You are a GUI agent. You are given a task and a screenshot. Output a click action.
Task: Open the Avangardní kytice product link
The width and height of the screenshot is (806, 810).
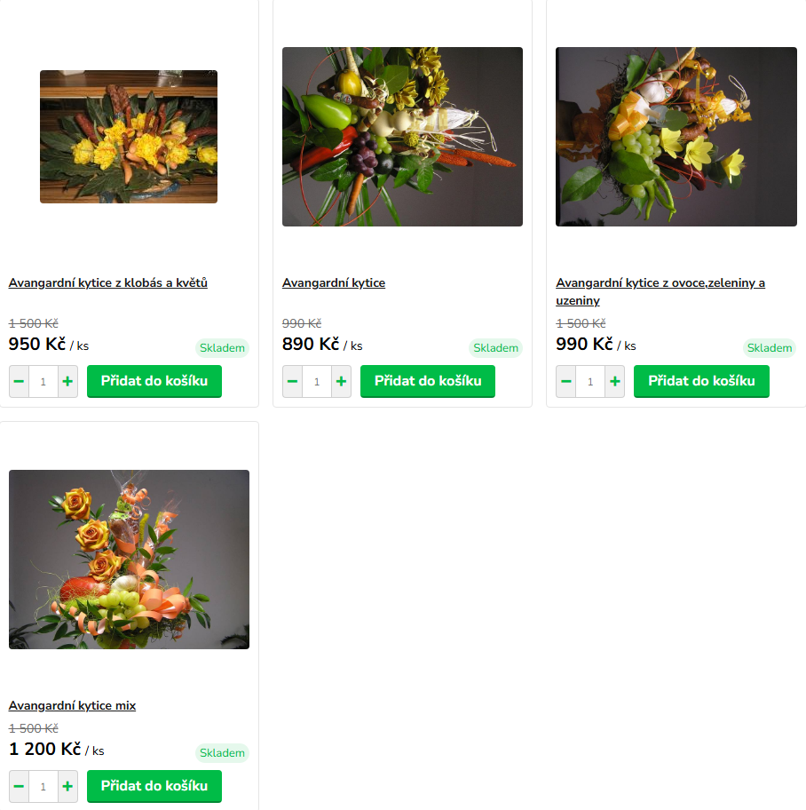[x=334, y=283]
